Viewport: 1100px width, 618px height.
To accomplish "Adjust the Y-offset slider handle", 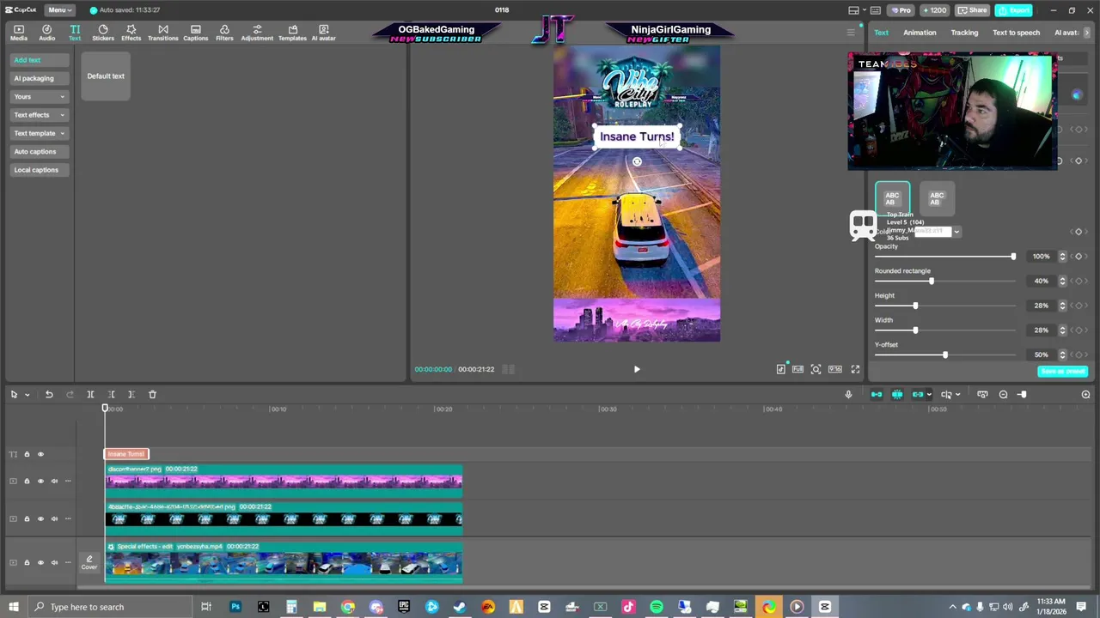I will pos(944,354).
